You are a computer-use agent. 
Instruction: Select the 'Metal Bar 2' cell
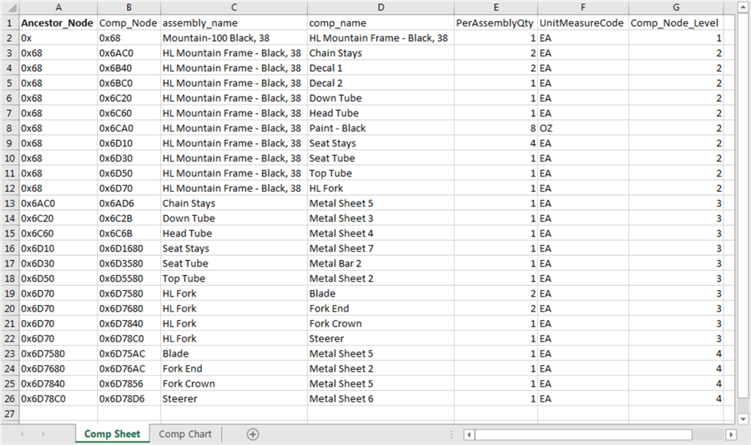[381, 263]
